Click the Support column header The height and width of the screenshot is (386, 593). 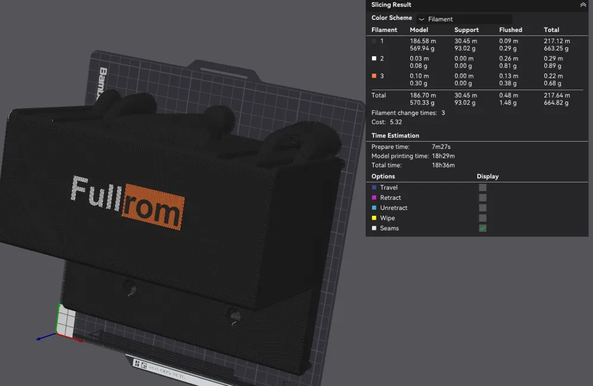coord(466,30)
